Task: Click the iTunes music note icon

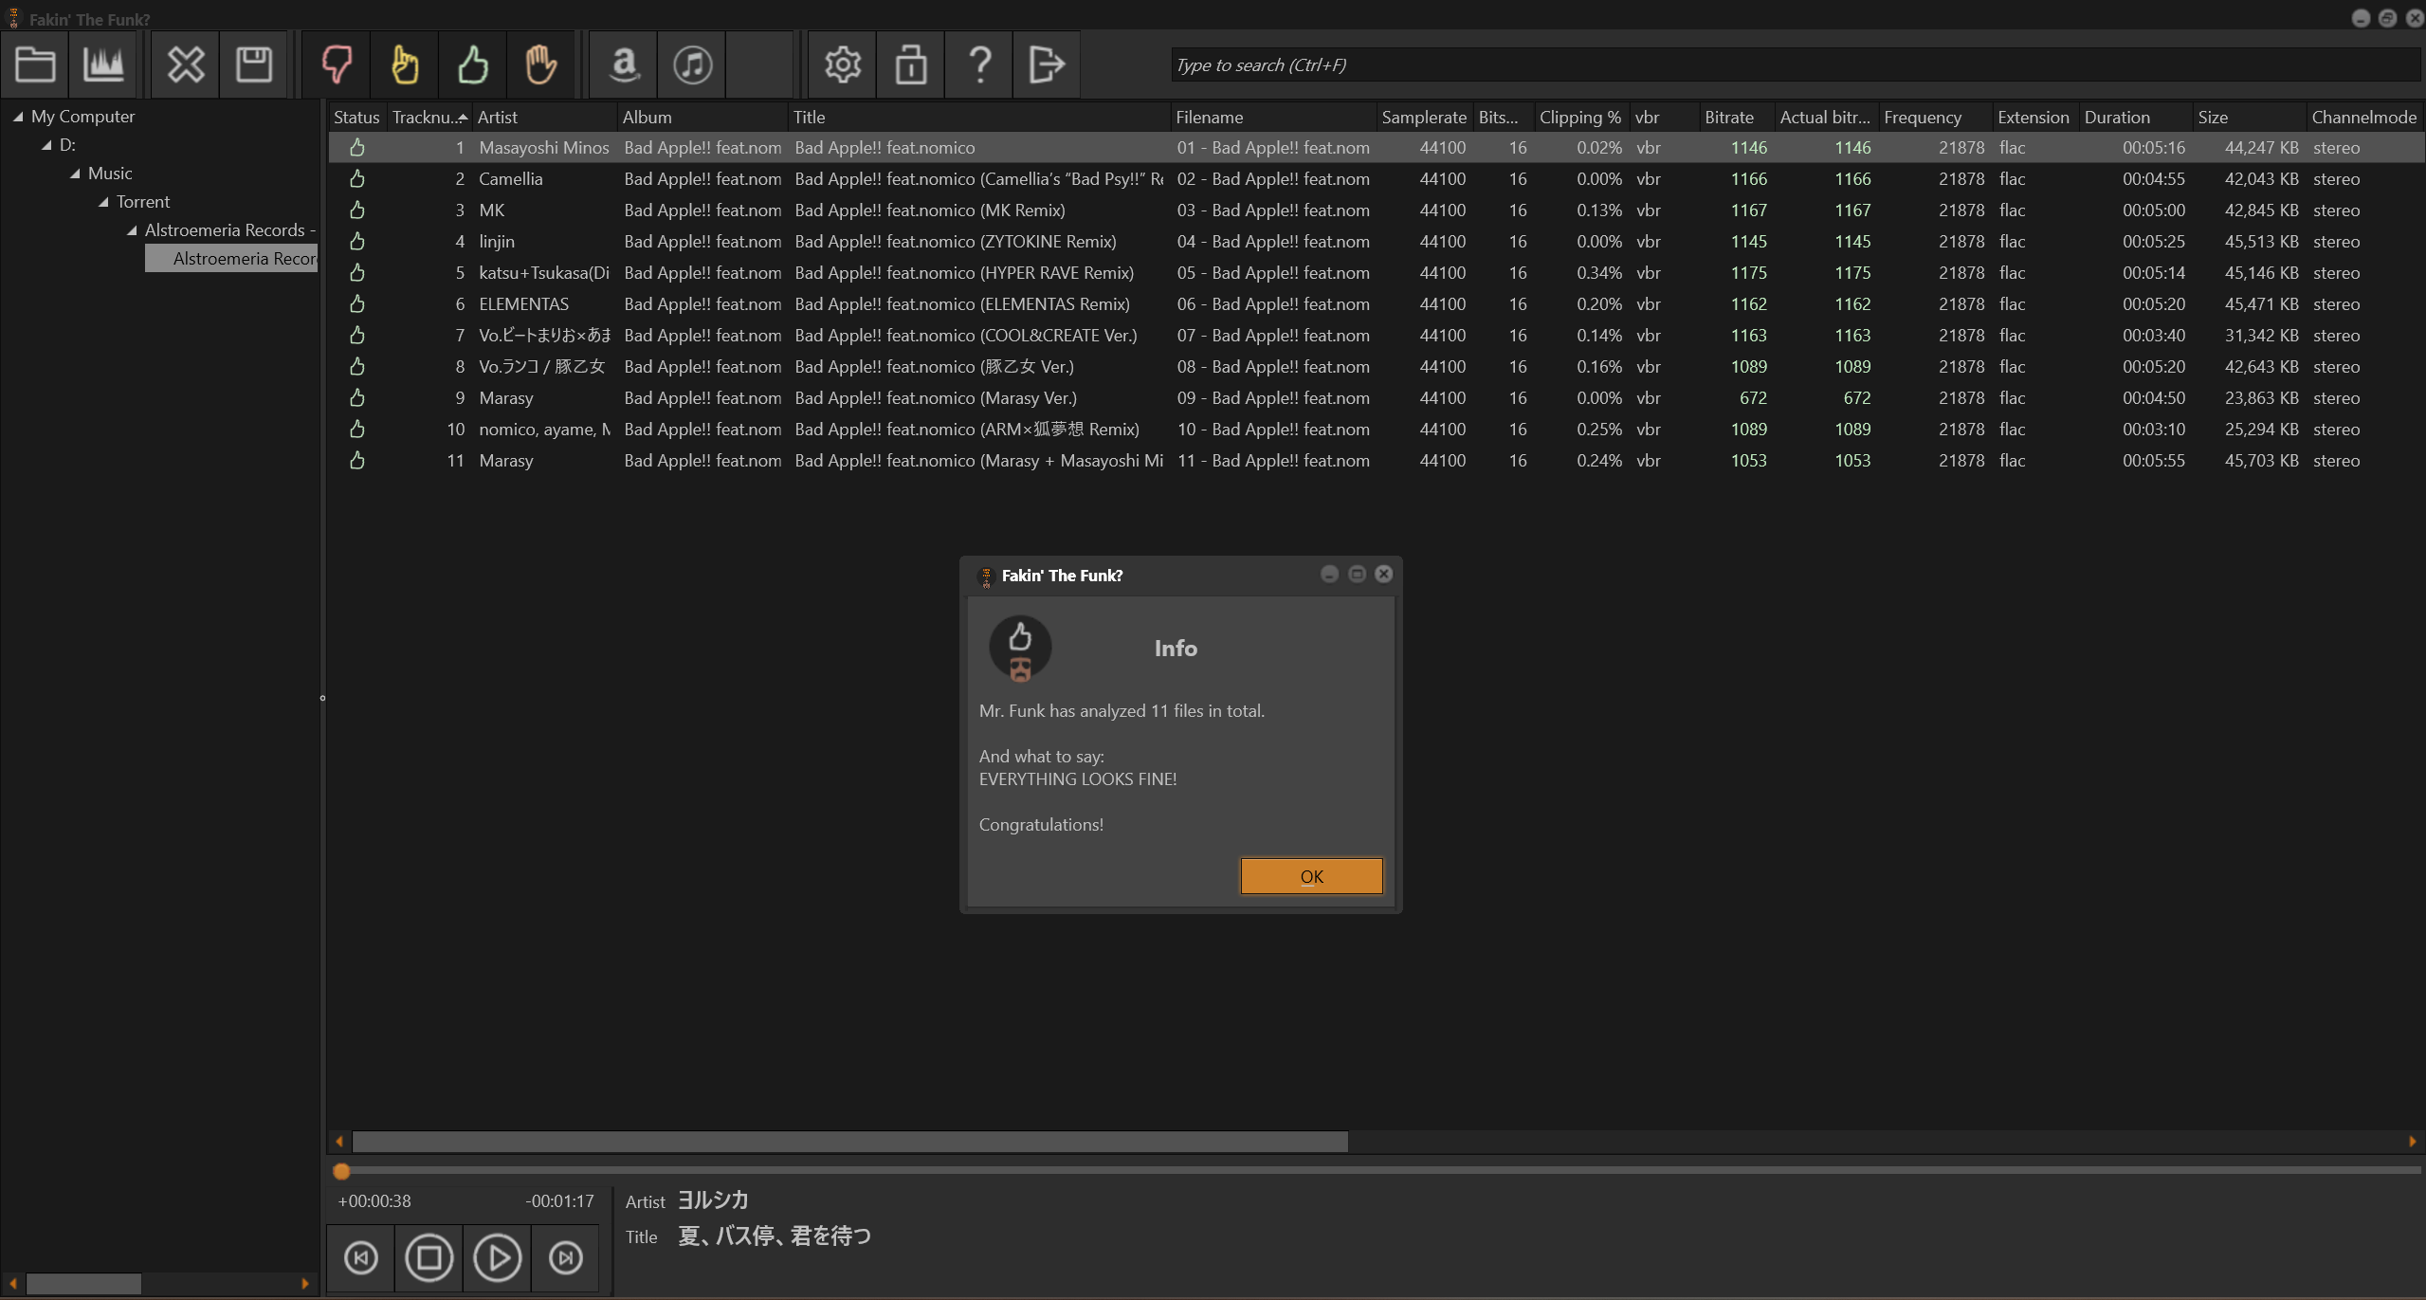Action: coord(692,64)
